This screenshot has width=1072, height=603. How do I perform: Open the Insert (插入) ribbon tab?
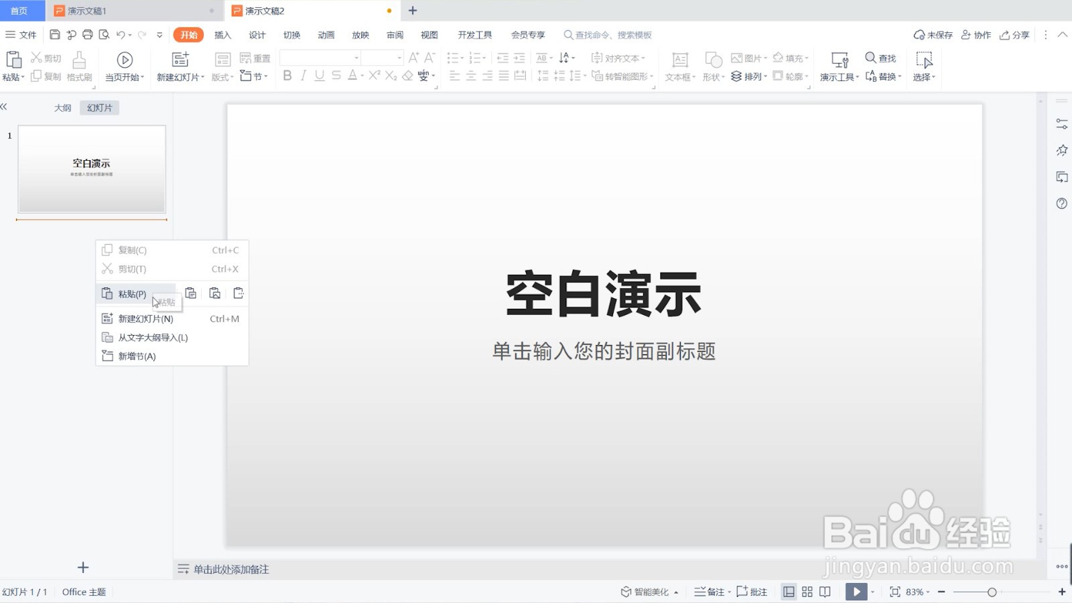pyautogui.click(x=222, y=35)
